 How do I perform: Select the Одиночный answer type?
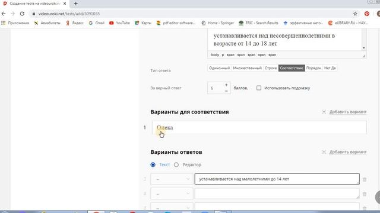click(219, 68)
